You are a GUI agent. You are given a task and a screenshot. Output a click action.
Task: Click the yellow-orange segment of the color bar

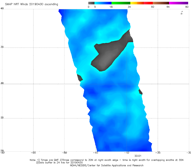pyautogui.click(x=137, y=3)
